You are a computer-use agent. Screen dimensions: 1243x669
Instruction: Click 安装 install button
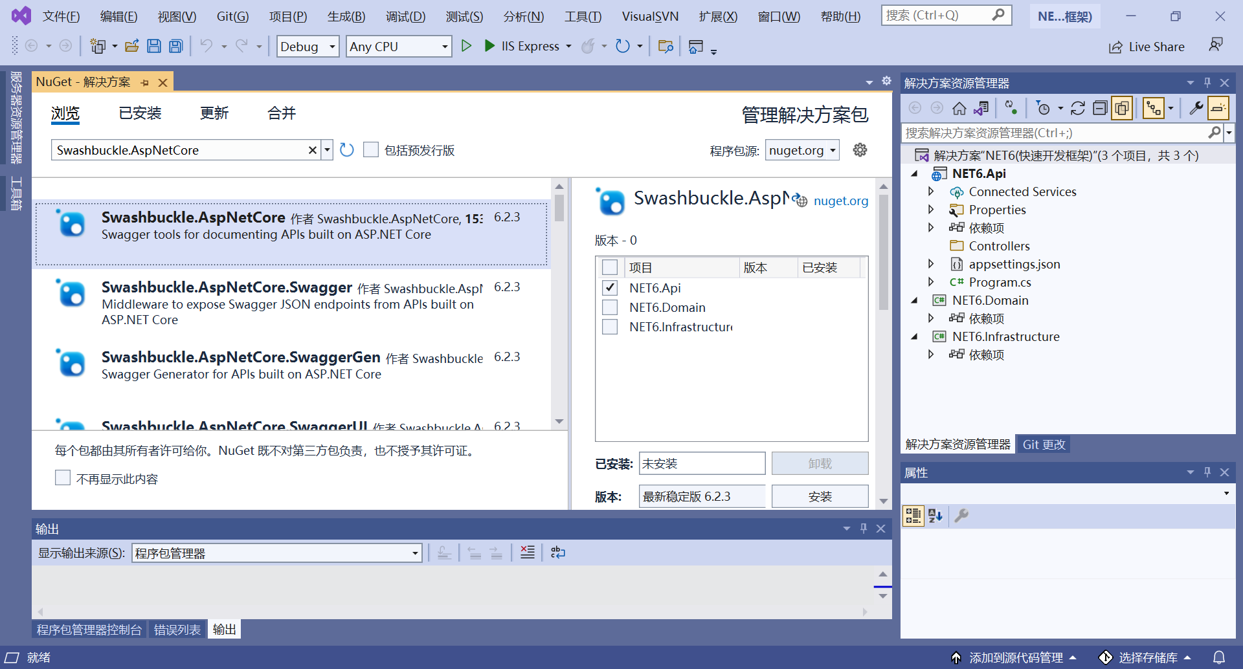tap(820, 496)
